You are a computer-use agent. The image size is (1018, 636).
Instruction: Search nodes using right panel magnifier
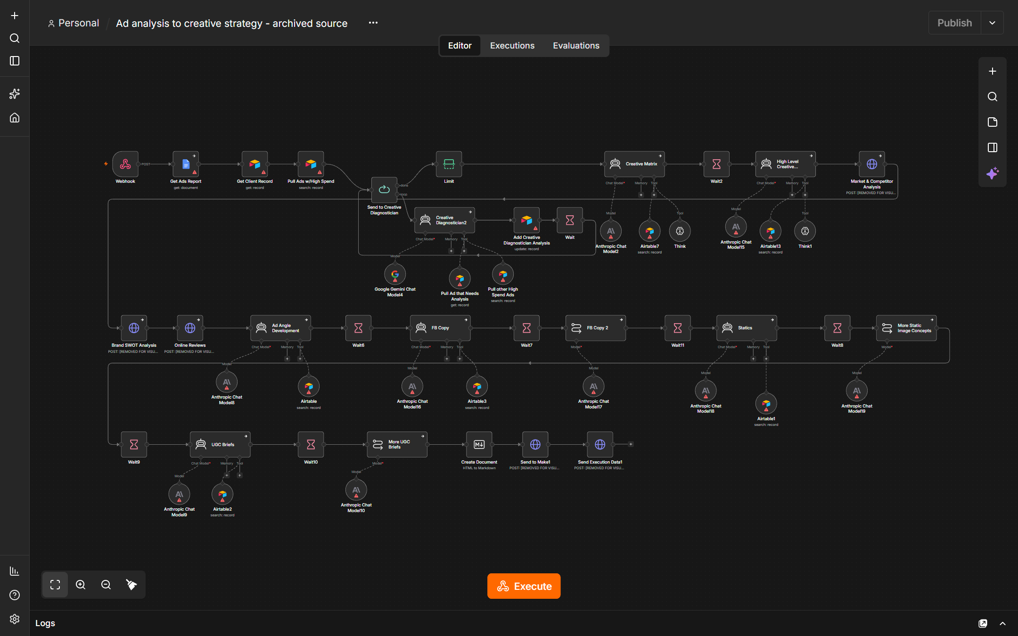point(993,97)
